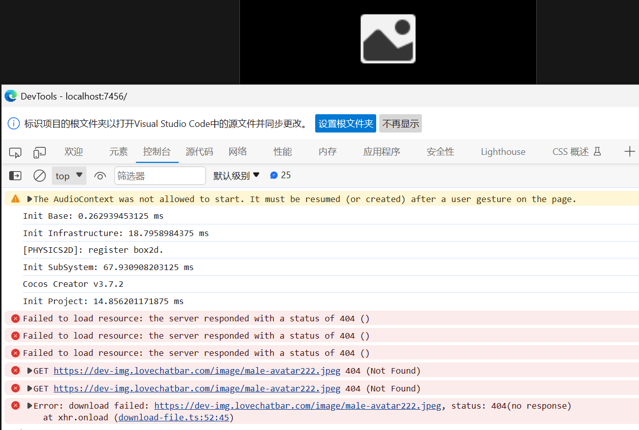The height and width of the screenshot is (430, 639).
Task: Select the 控制台 tab
Action: click(157, 151)
